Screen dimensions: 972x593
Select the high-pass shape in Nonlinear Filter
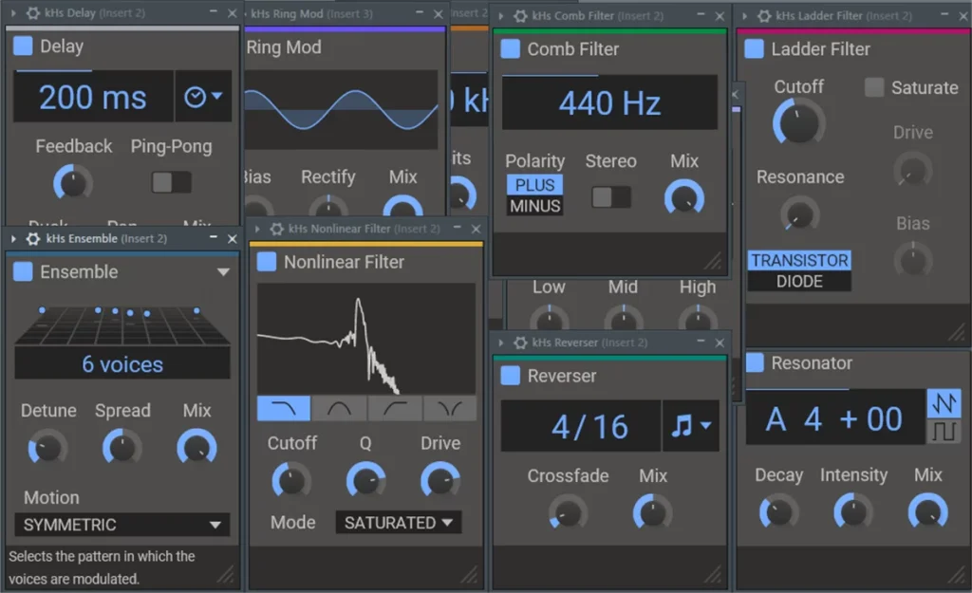point(394,409)
